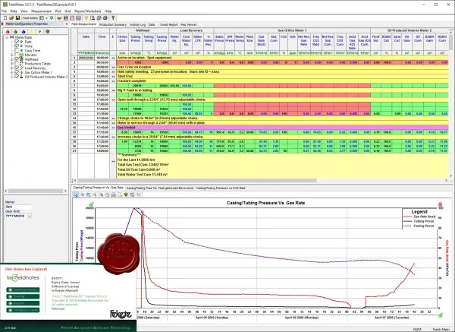Enable the Corr. Time checkbox
This screenshot has width=455, height=332.
tap(17, 50)
